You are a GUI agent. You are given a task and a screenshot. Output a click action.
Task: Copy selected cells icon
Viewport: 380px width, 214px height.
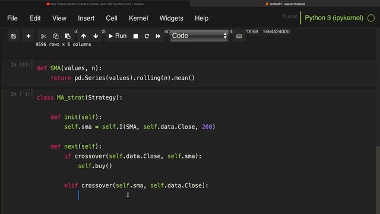[55, 36]
